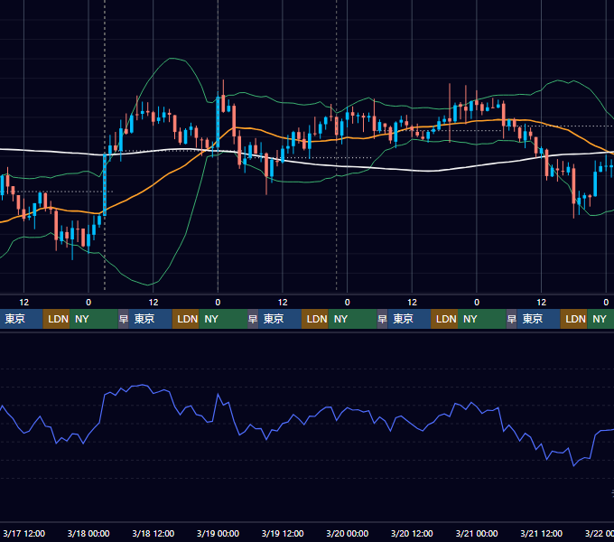The width and height of the screenshot is (614, 542).
Task: Select the 東京 session block above 3/21 12:00
Action: [539, 319]
